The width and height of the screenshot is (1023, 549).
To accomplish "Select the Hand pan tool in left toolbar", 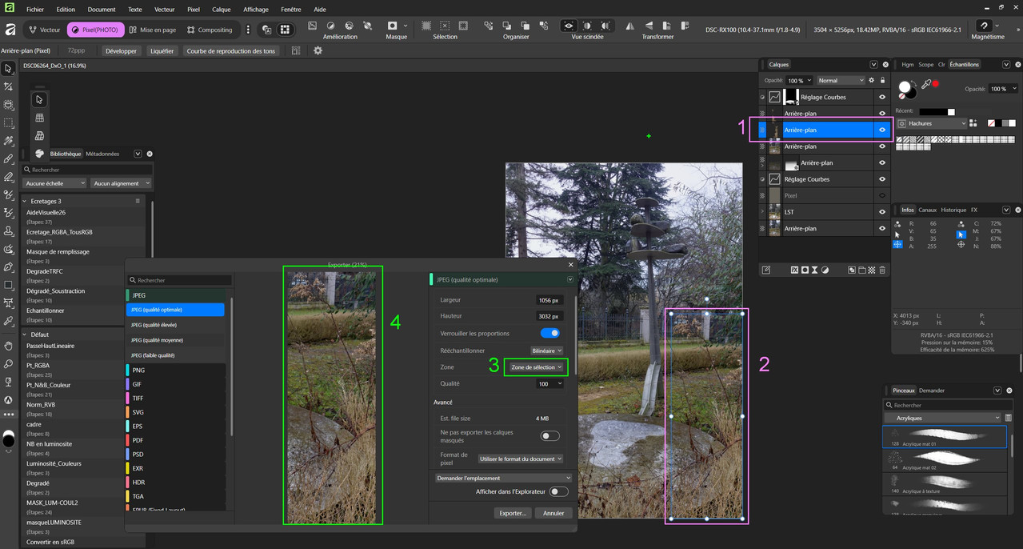I will point(9,346).
